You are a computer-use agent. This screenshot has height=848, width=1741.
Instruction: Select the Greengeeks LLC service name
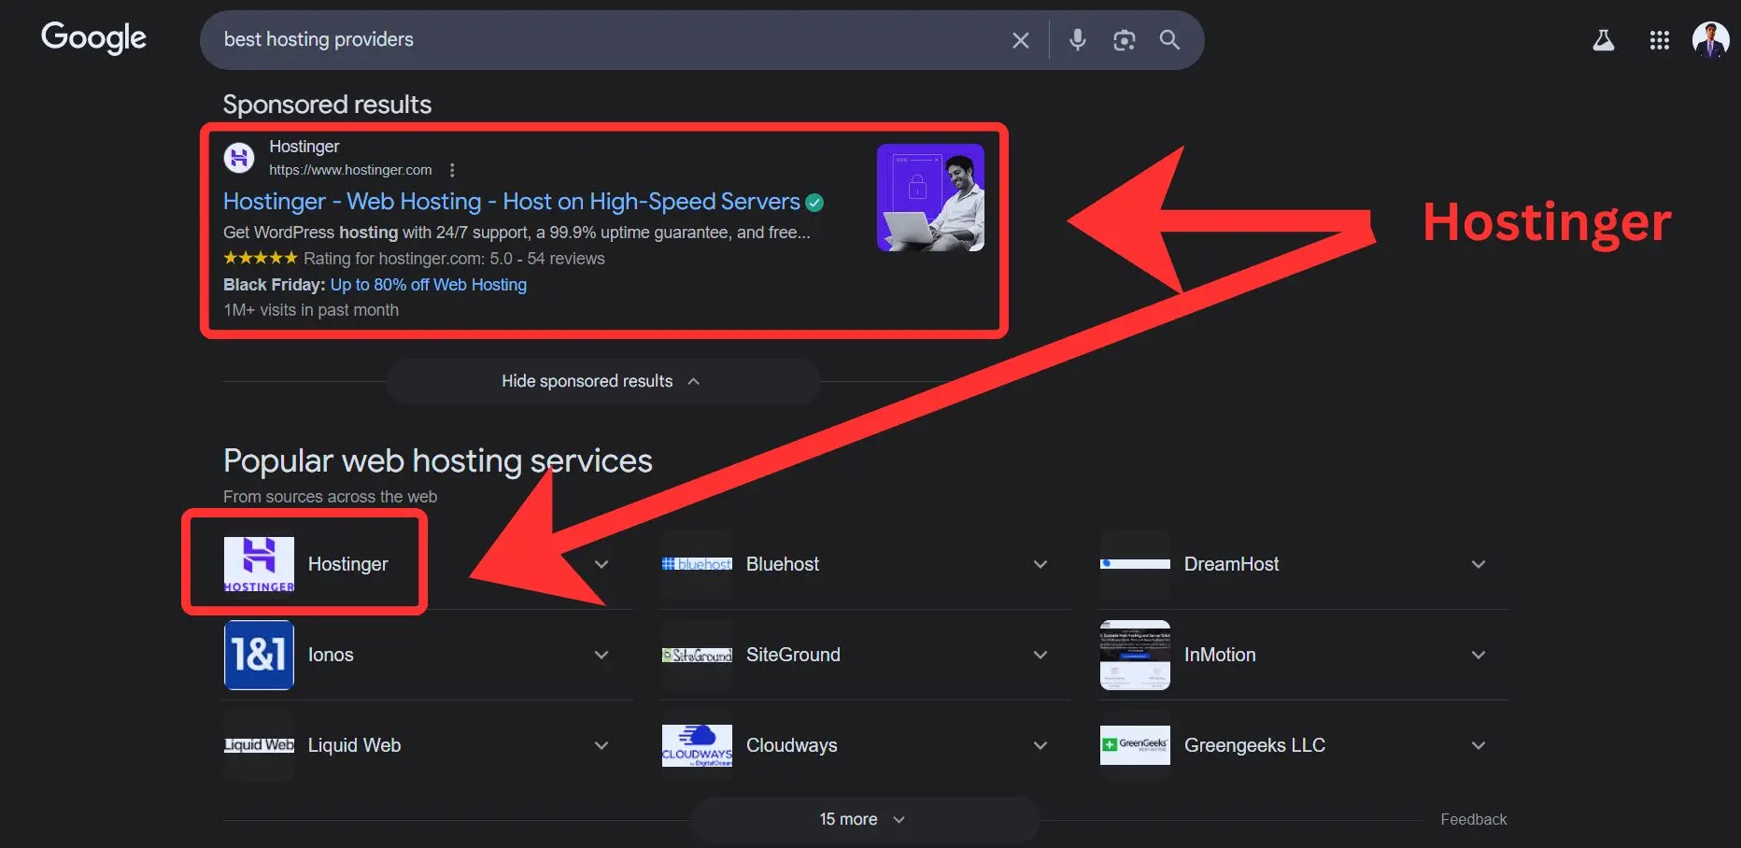(1254, 745)
